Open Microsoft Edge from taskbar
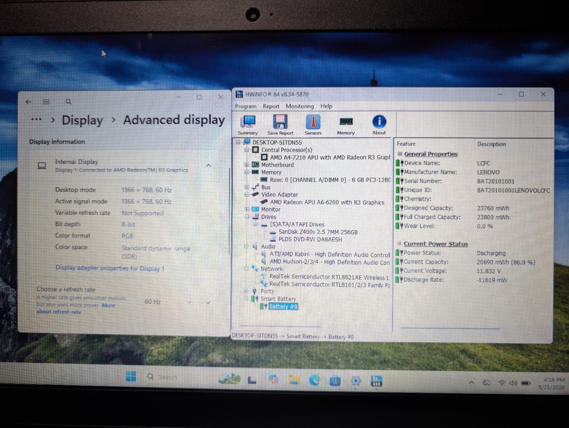Screen dimensions: 569x428 314,380
